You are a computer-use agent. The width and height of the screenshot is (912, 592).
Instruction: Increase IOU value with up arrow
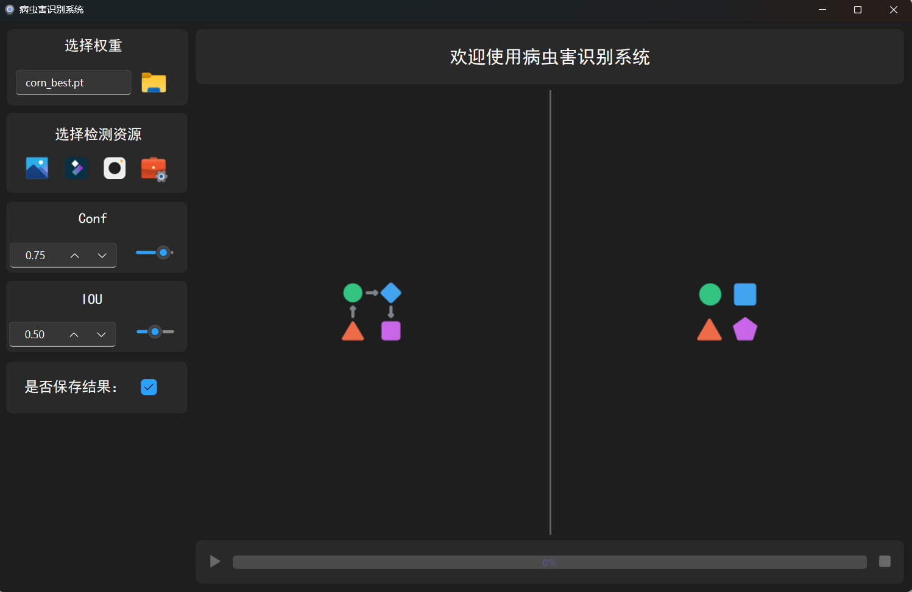coord(74,335)
